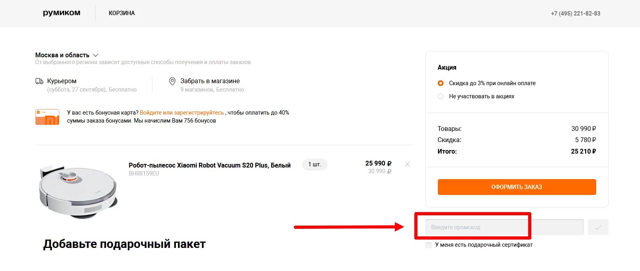Image resolution: width=640 pixels, height=271 pixels.
Task: Click the courier delivery truck icon
Action: click(x=39, y=81)
